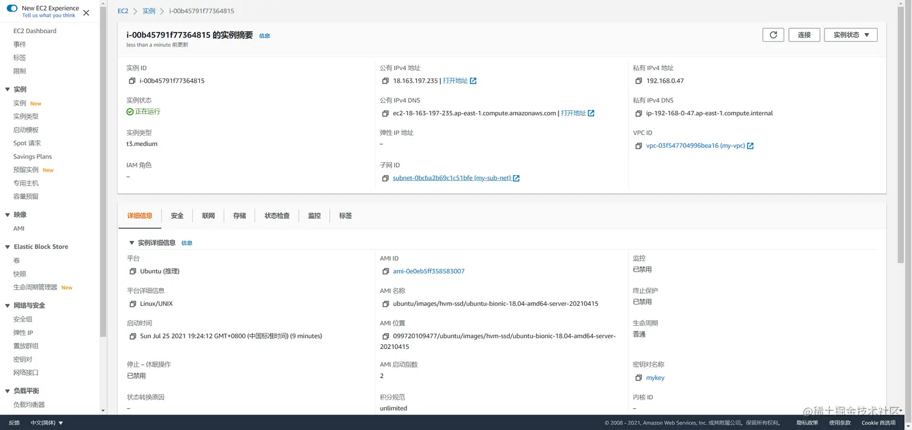Open external link icon beside public IPv4 address
This screenshot has width=912, height=430.
click(473, 81)
